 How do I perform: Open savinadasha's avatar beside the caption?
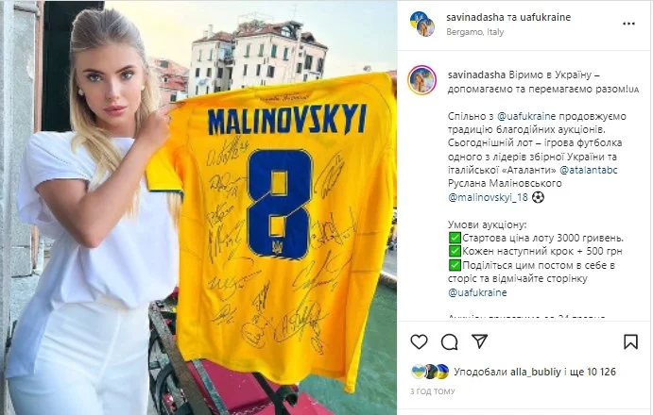pyautogui.click(x=421, y=80)
